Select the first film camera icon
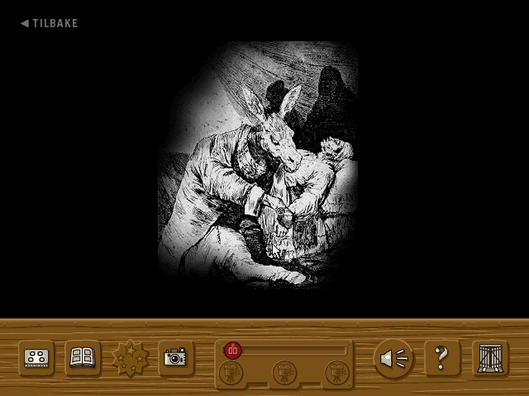529x396 pixels. [231, 373]
